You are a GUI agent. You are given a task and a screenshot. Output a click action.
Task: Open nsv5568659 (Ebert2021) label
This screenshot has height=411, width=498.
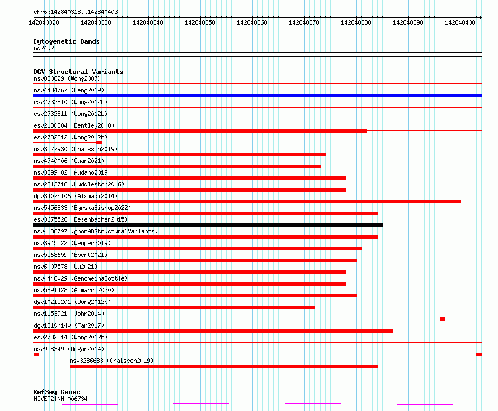[x=71, y=255]
